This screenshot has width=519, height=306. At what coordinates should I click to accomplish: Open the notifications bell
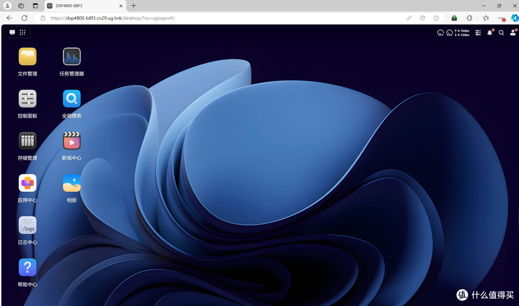[490, 32]
